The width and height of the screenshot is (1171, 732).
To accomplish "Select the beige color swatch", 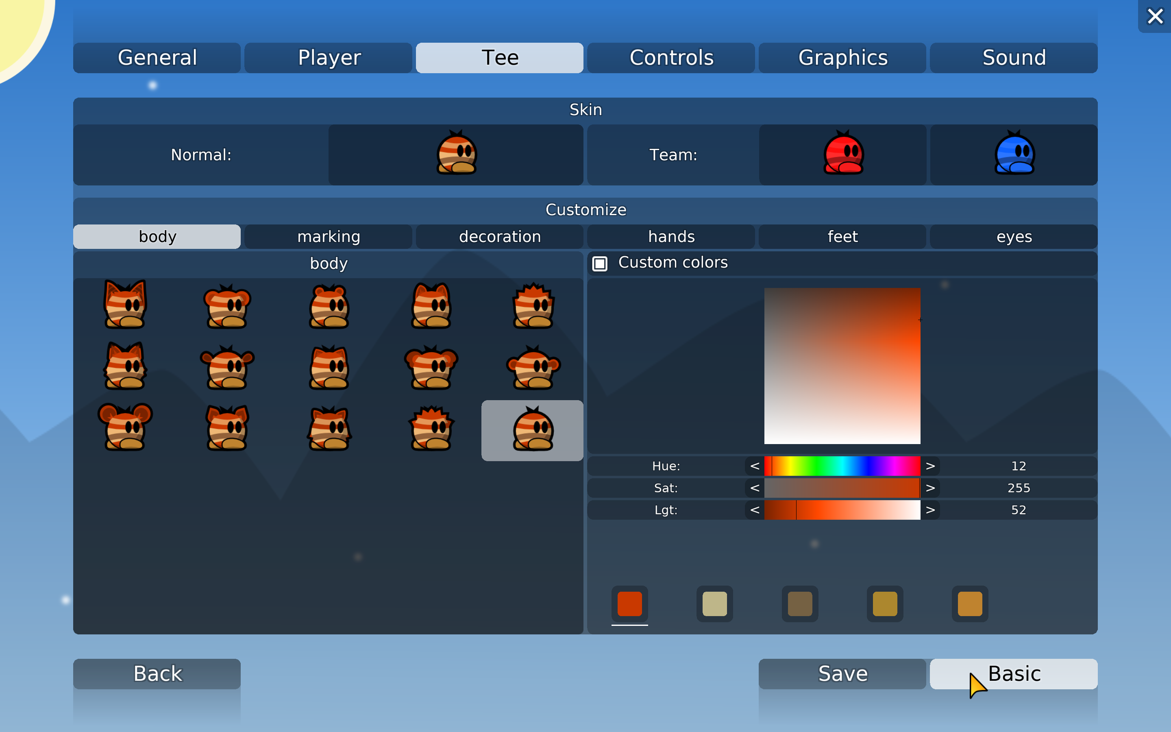I will pos(715,604).
